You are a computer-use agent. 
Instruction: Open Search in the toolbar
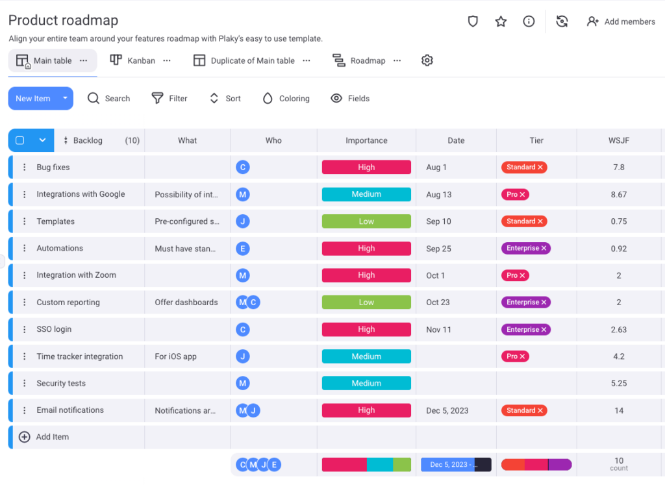click(x=108, y=99)
